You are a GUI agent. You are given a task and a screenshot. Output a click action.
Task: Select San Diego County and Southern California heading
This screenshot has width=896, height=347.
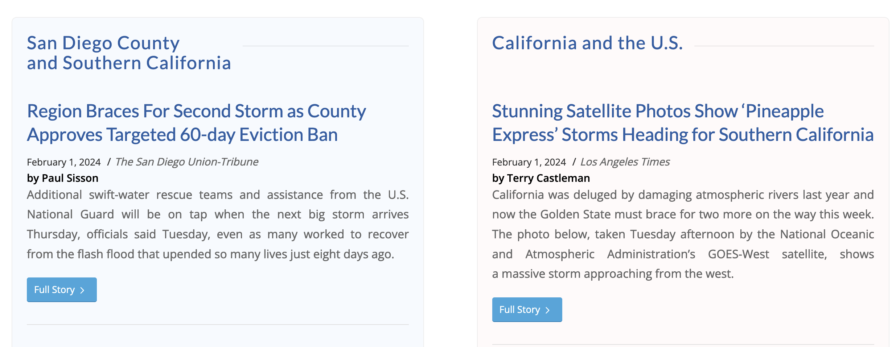(129, 53)
